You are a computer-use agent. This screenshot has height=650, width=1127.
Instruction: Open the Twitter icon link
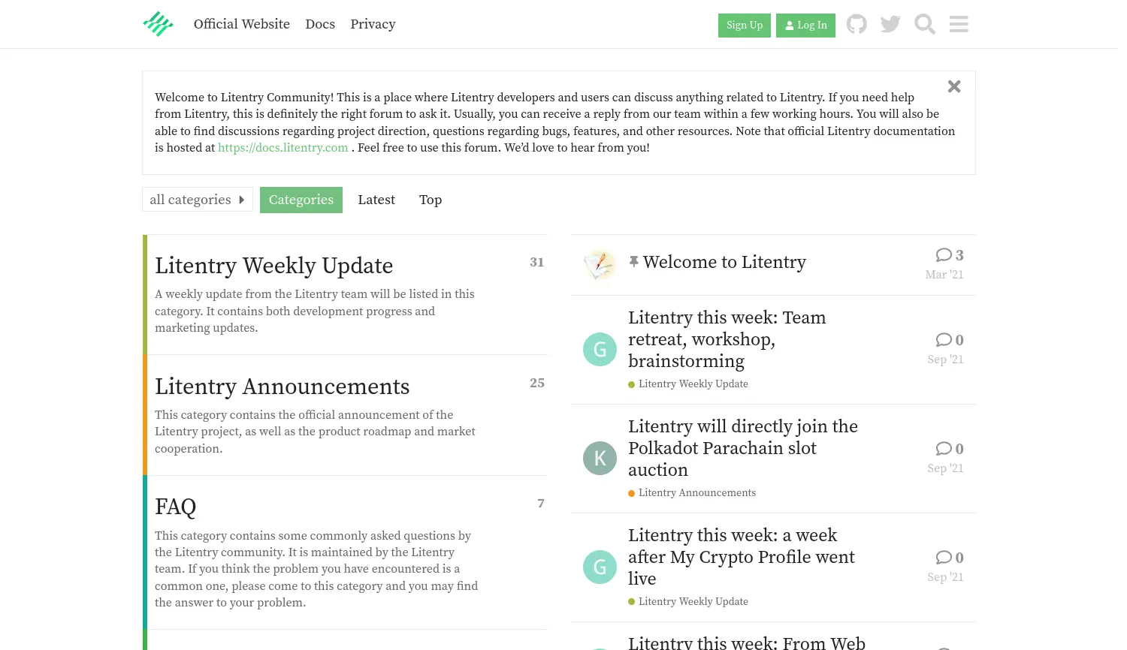tap(890, 24)
